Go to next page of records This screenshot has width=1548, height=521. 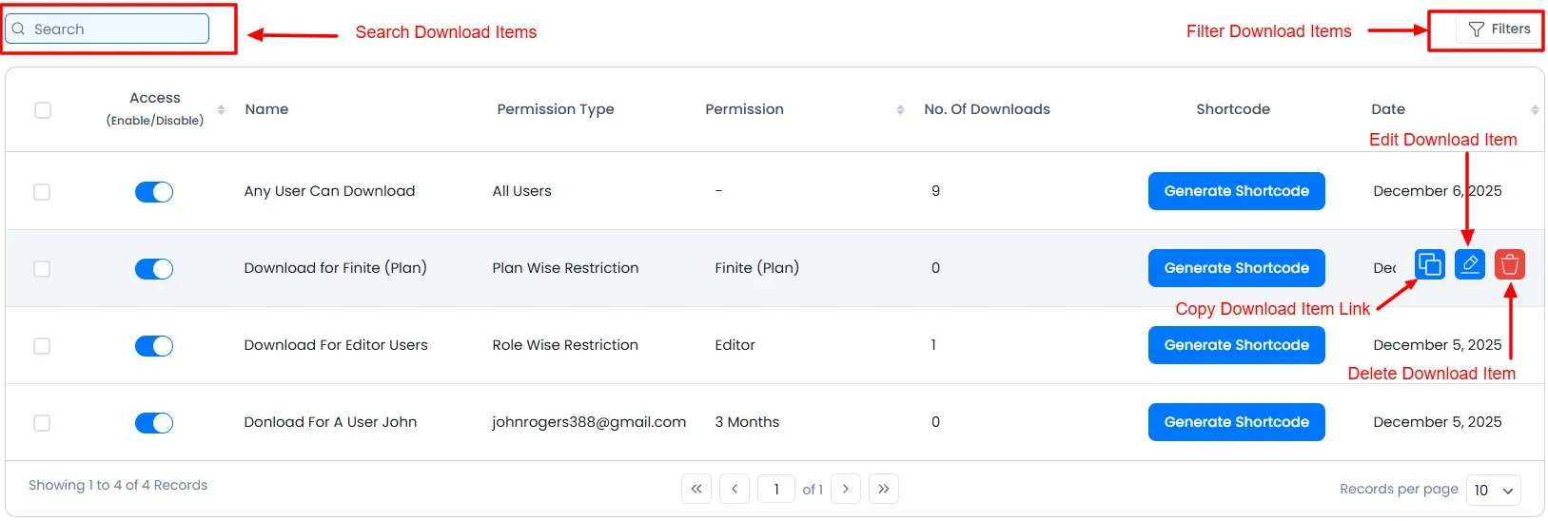tap(846, 489)
